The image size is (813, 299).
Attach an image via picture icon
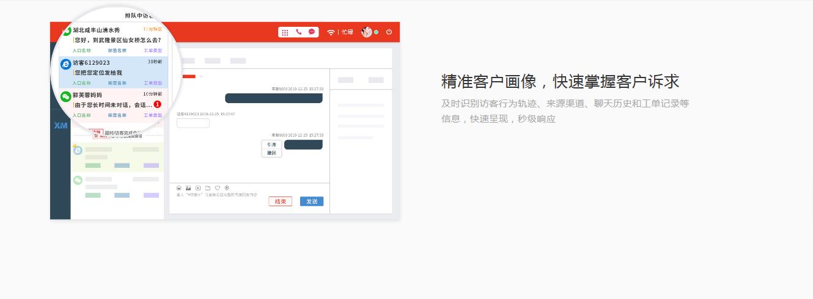coord(189,188)
